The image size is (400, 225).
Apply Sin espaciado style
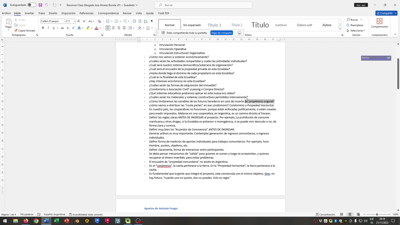(192, 25)
